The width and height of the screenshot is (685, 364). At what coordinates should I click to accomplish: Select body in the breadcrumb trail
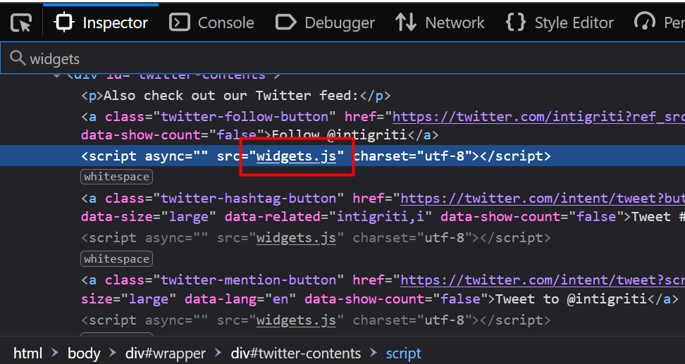[x=85, y=353]
